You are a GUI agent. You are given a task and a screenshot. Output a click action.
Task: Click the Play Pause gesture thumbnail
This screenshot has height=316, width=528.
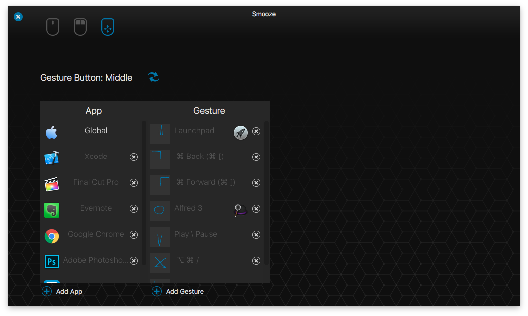pyautogui.click(x=160, y=237)
